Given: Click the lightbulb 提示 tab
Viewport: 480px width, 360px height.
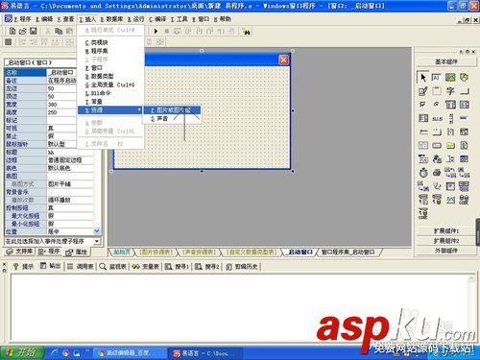Looking at the screenshot, I should (x=23, y=266).
